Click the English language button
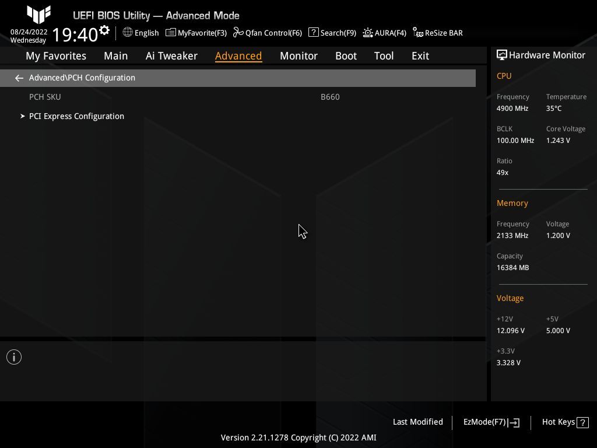This screenshot has width=597, height=448. point(146,33)
